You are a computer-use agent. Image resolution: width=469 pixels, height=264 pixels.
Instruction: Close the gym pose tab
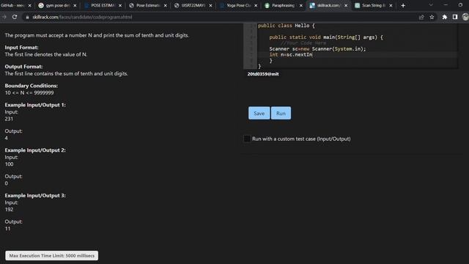[75, 5]
